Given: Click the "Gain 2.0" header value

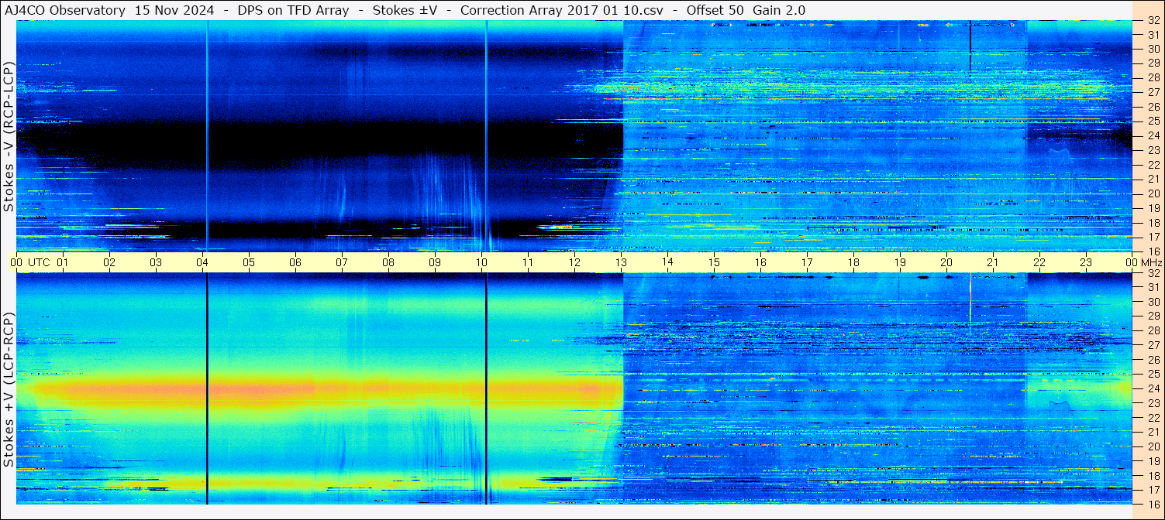Looking at the screenshot, I should pos(779,10).
